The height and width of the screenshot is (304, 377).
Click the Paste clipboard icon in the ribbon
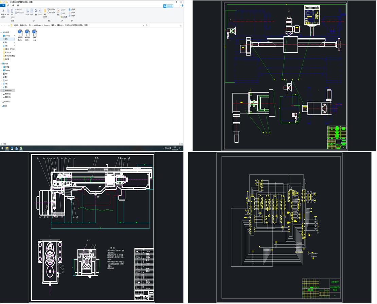click(x=12, y=11)
